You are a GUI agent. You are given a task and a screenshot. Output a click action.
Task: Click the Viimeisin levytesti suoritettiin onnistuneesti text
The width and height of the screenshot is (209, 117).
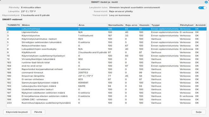click(x=135, y=8)
